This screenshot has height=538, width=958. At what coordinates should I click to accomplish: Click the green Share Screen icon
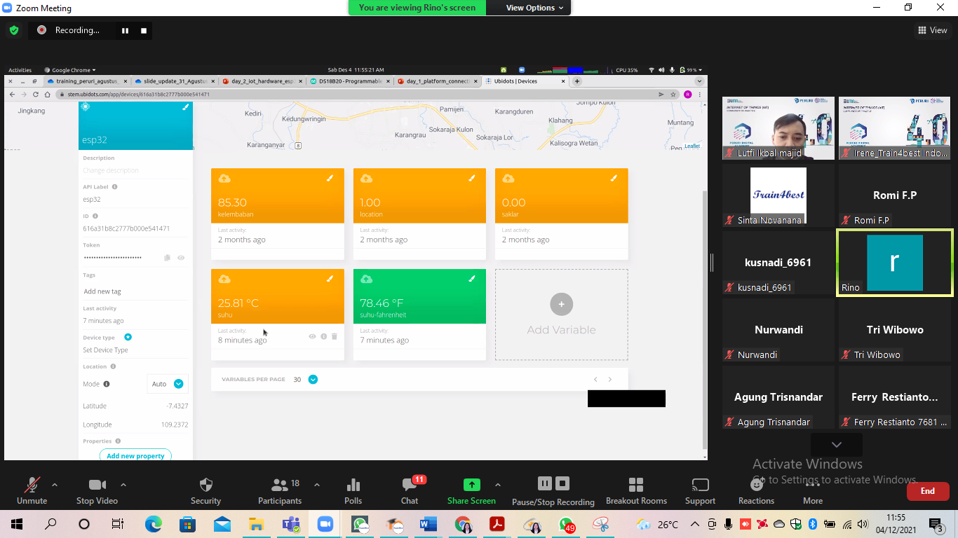(x=471, y=485)
